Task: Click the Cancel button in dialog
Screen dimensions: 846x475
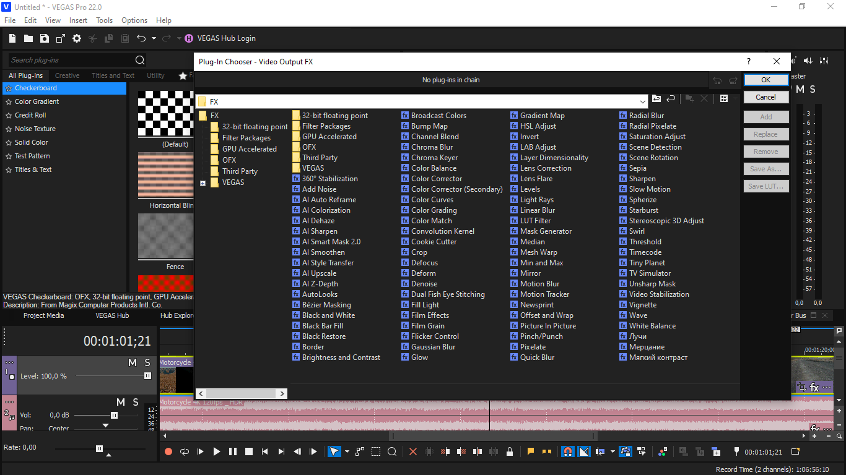Action: 766,97
